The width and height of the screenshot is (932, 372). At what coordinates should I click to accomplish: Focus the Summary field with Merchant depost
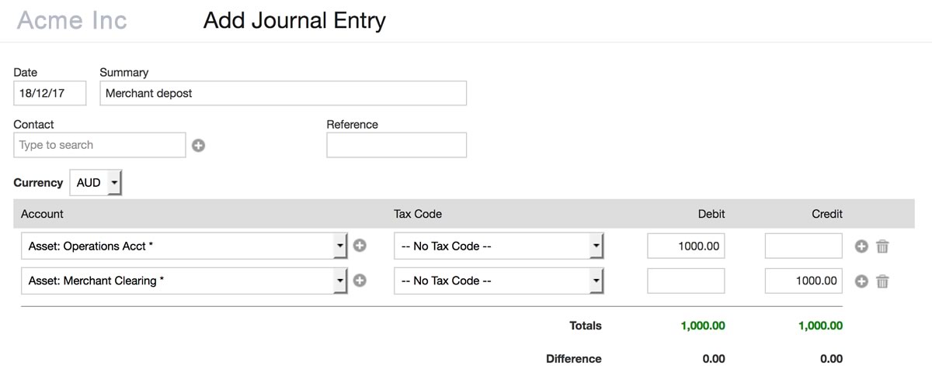pos(283,93)
